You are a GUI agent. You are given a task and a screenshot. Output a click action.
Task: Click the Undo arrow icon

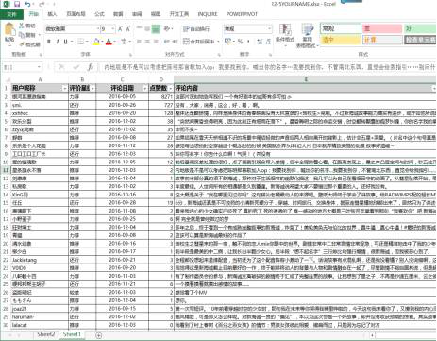28,4
